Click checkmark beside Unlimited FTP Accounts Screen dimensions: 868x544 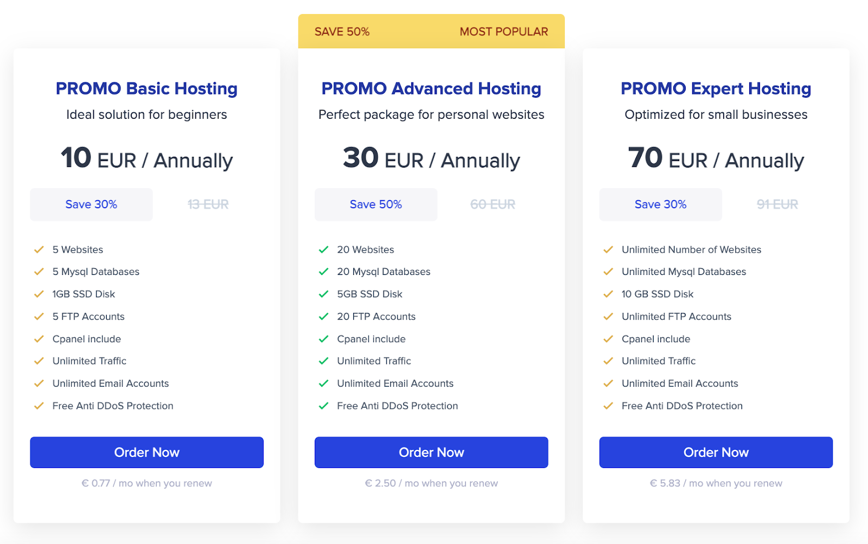click(x=608, y=316)
